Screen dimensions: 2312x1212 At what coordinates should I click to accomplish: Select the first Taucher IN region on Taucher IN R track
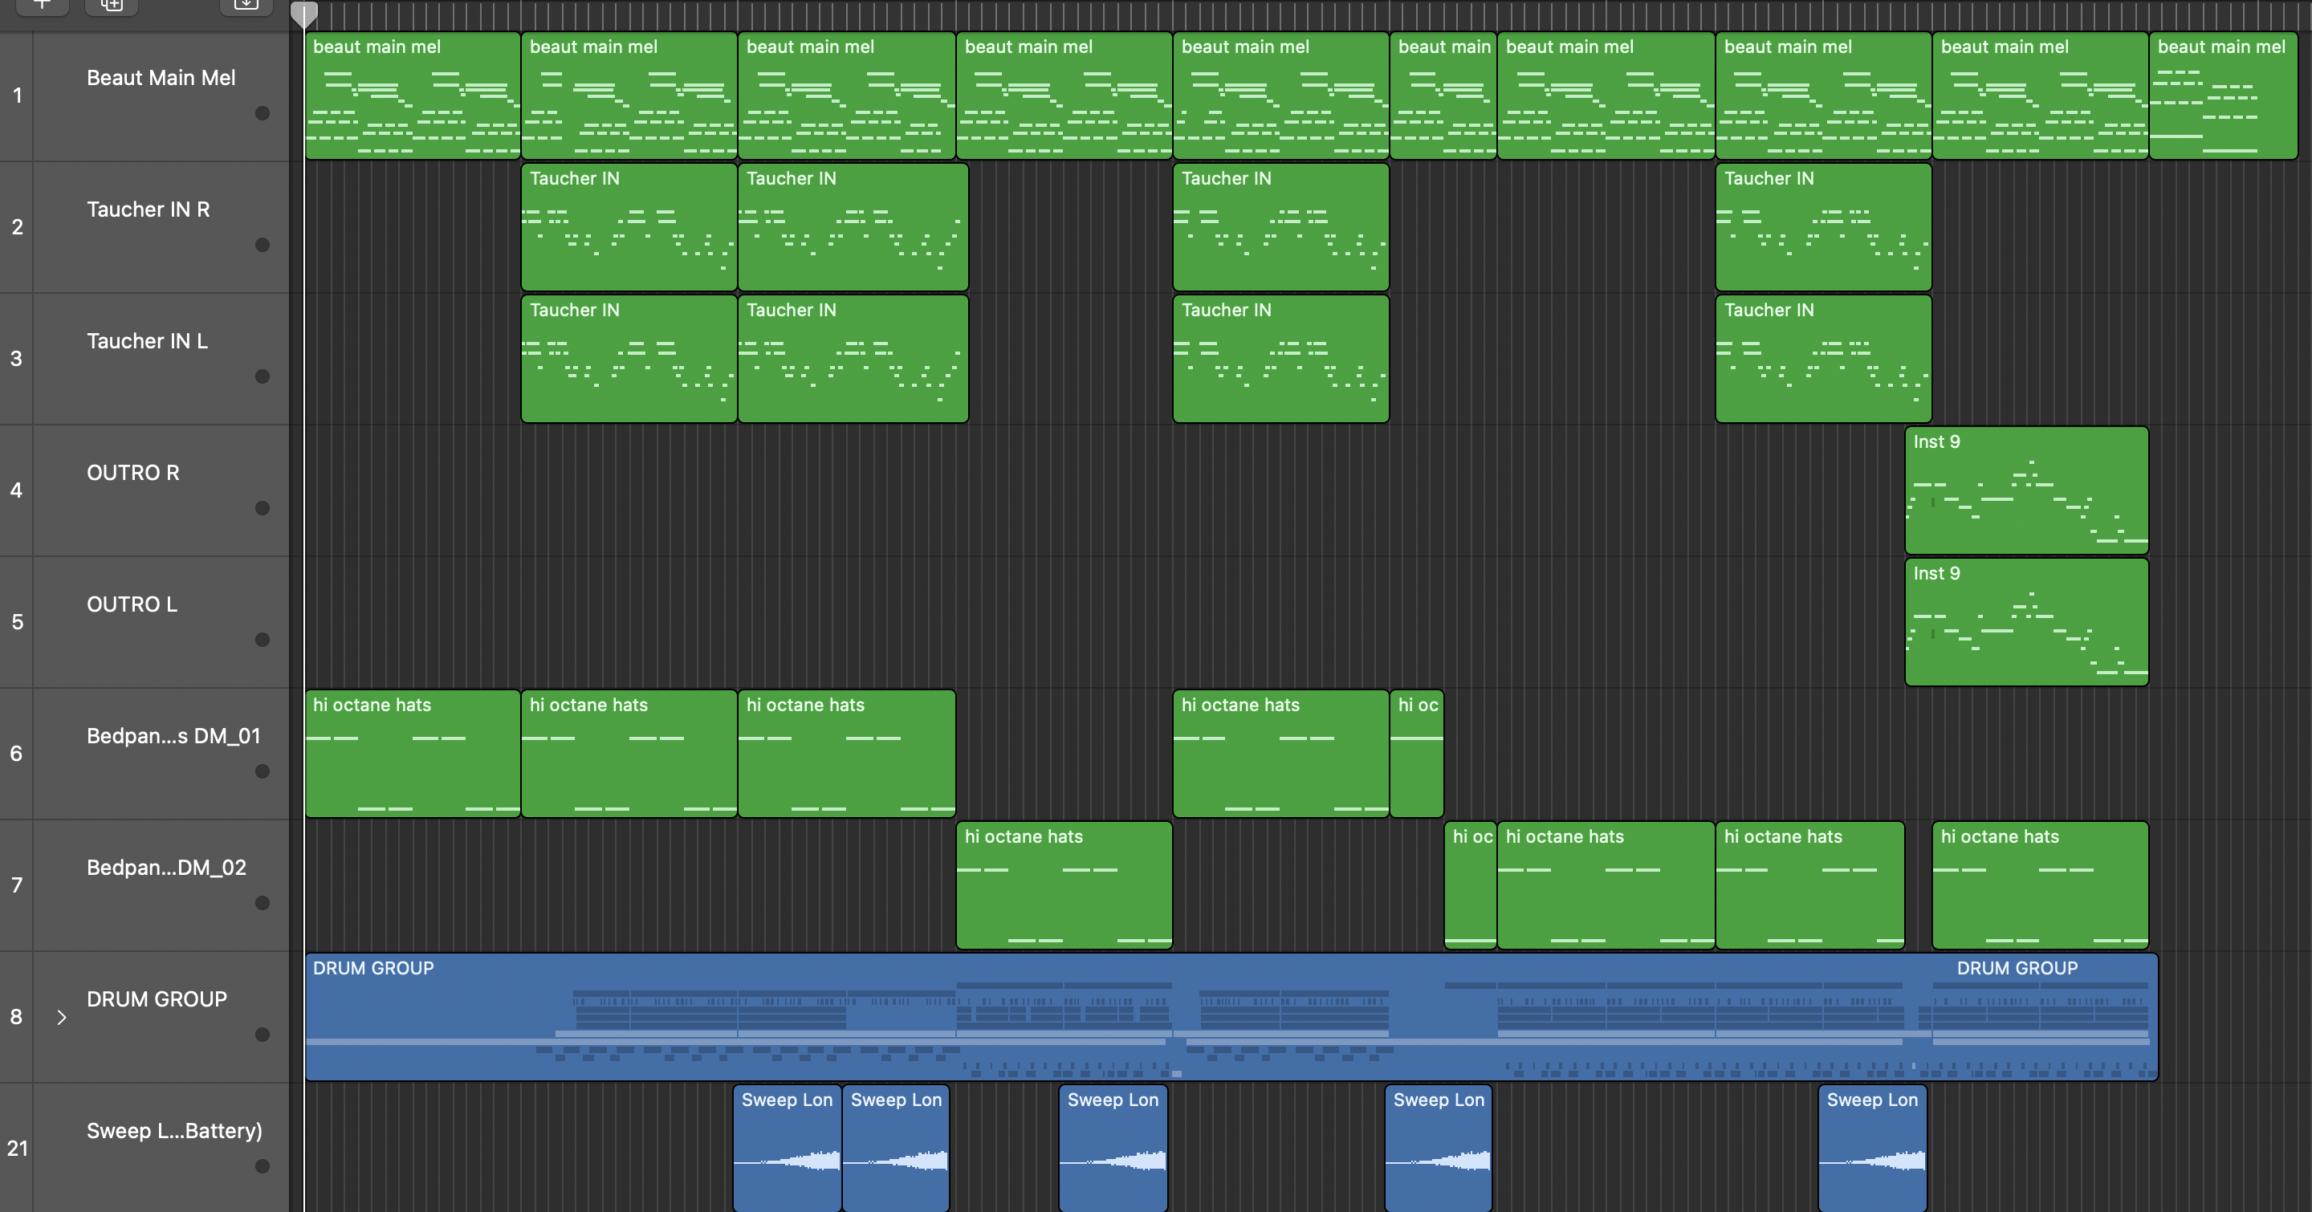[629, 227]
